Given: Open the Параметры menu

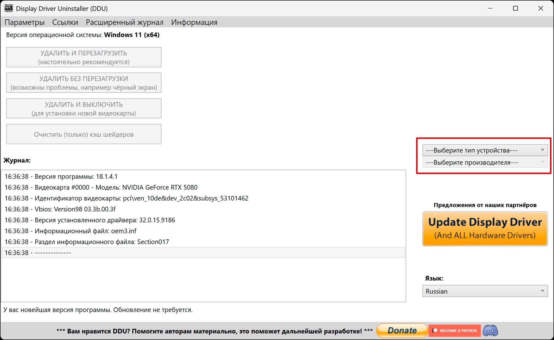Looking at the screenshot, I should [x=25, y=22].
